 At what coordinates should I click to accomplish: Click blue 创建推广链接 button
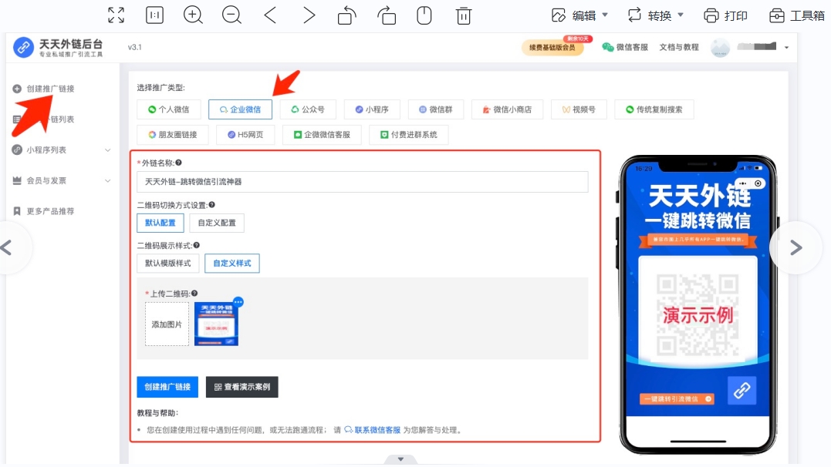167,387
